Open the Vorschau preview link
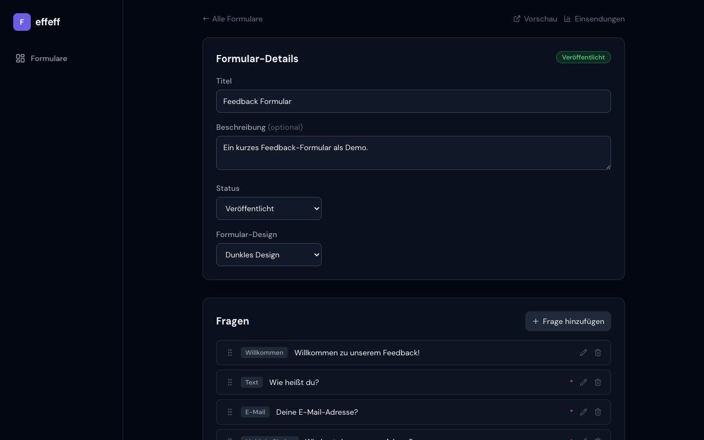 (535, 19)
